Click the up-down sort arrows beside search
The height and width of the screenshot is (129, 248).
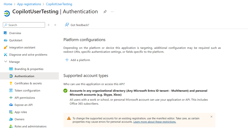[49, 25]
